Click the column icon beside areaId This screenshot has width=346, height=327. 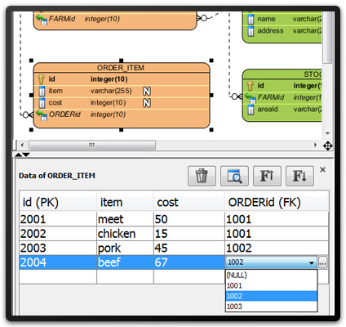[251, 110]
